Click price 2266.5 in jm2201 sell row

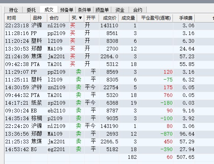tap(109, 142)
